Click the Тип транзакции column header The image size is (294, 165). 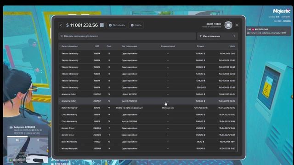130,46
